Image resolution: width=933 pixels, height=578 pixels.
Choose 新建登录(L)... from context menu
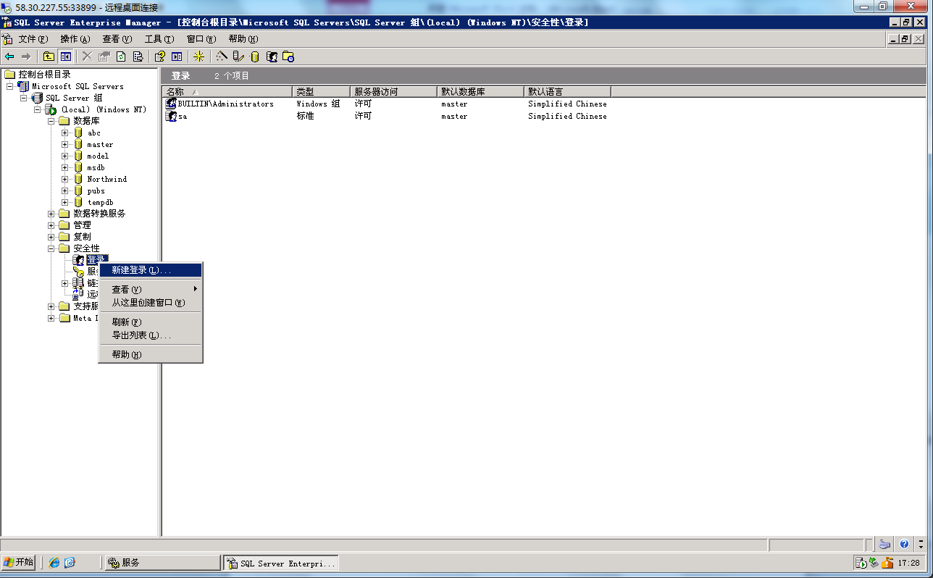pyautogui.click(x=151, y=270)
